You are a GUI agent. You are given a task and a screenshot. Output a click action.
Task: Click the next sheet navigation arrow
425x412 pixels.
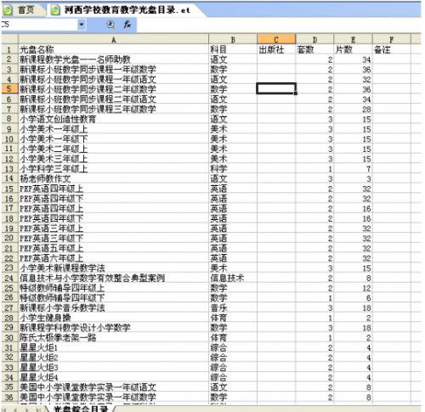click(x=26, y=409)
